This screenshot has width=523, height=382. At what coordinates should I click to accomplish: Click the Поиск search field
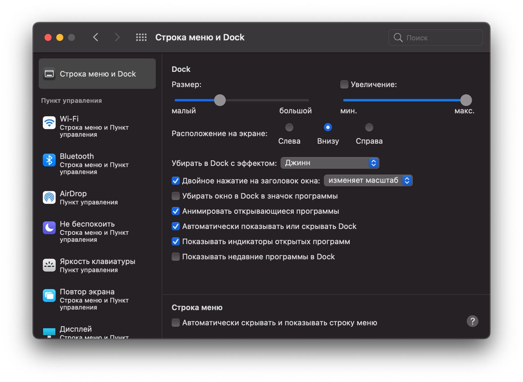[x=436, y=38]
